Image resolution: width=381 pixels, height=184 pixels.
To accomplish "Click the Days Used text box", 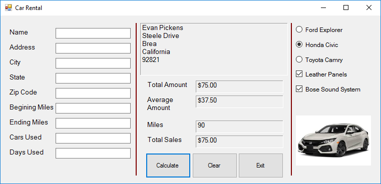I will 93,153.
